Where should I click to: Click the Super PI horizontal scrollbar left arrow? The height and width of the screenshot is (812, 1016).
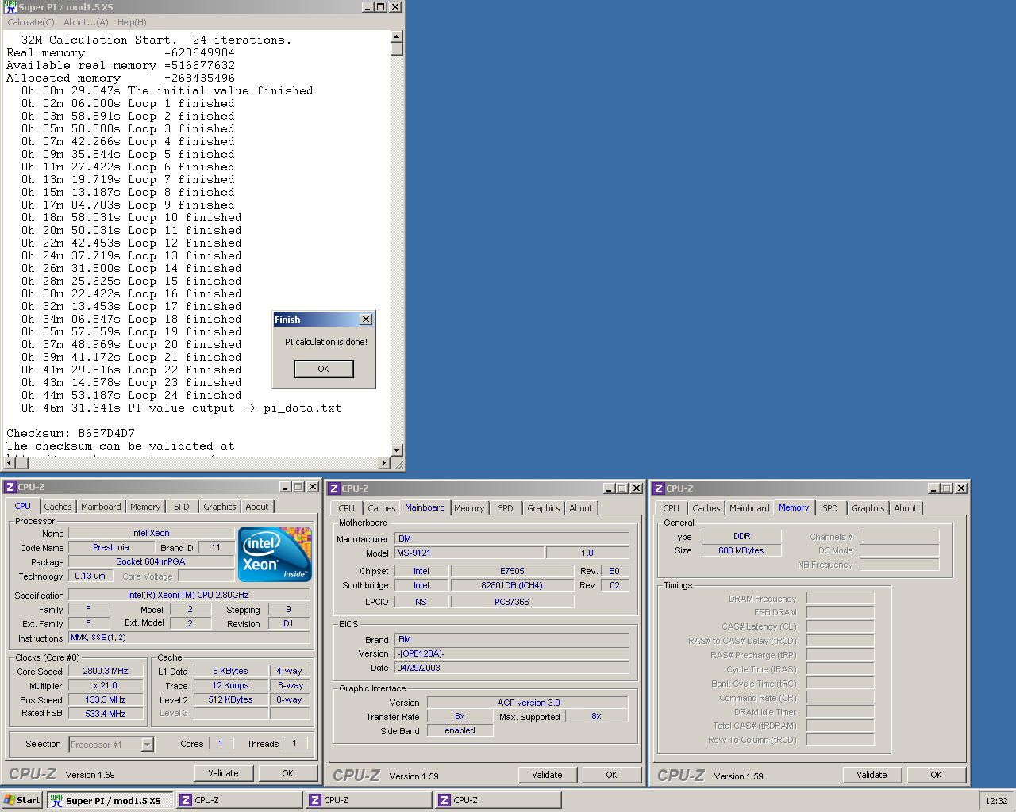(x=10, y=462)
